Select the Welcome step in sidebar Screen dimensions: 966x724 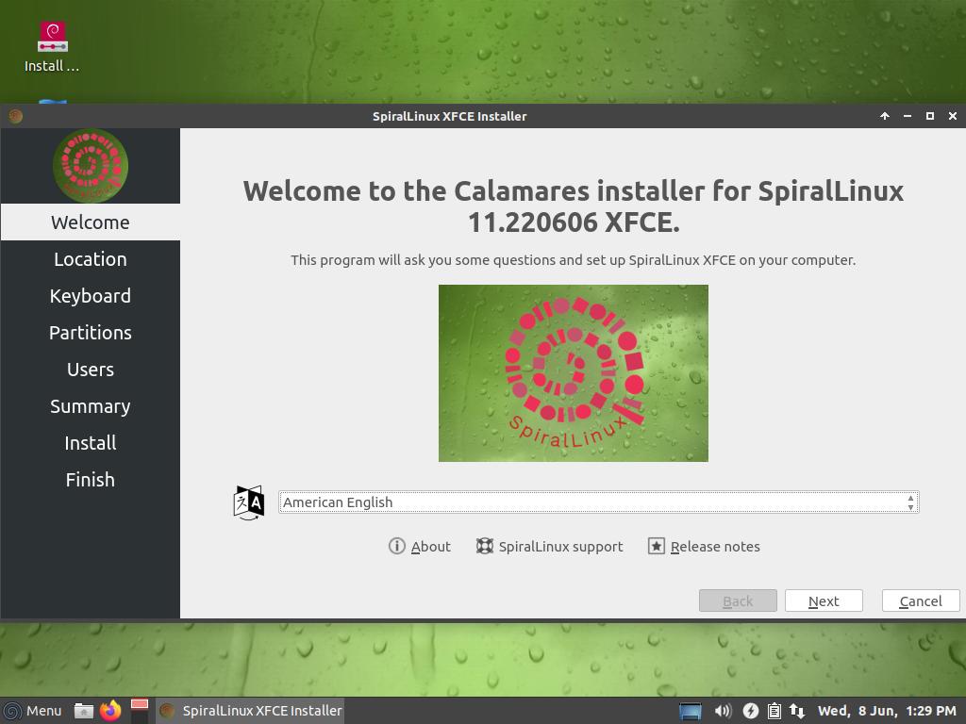pos(91,222)
